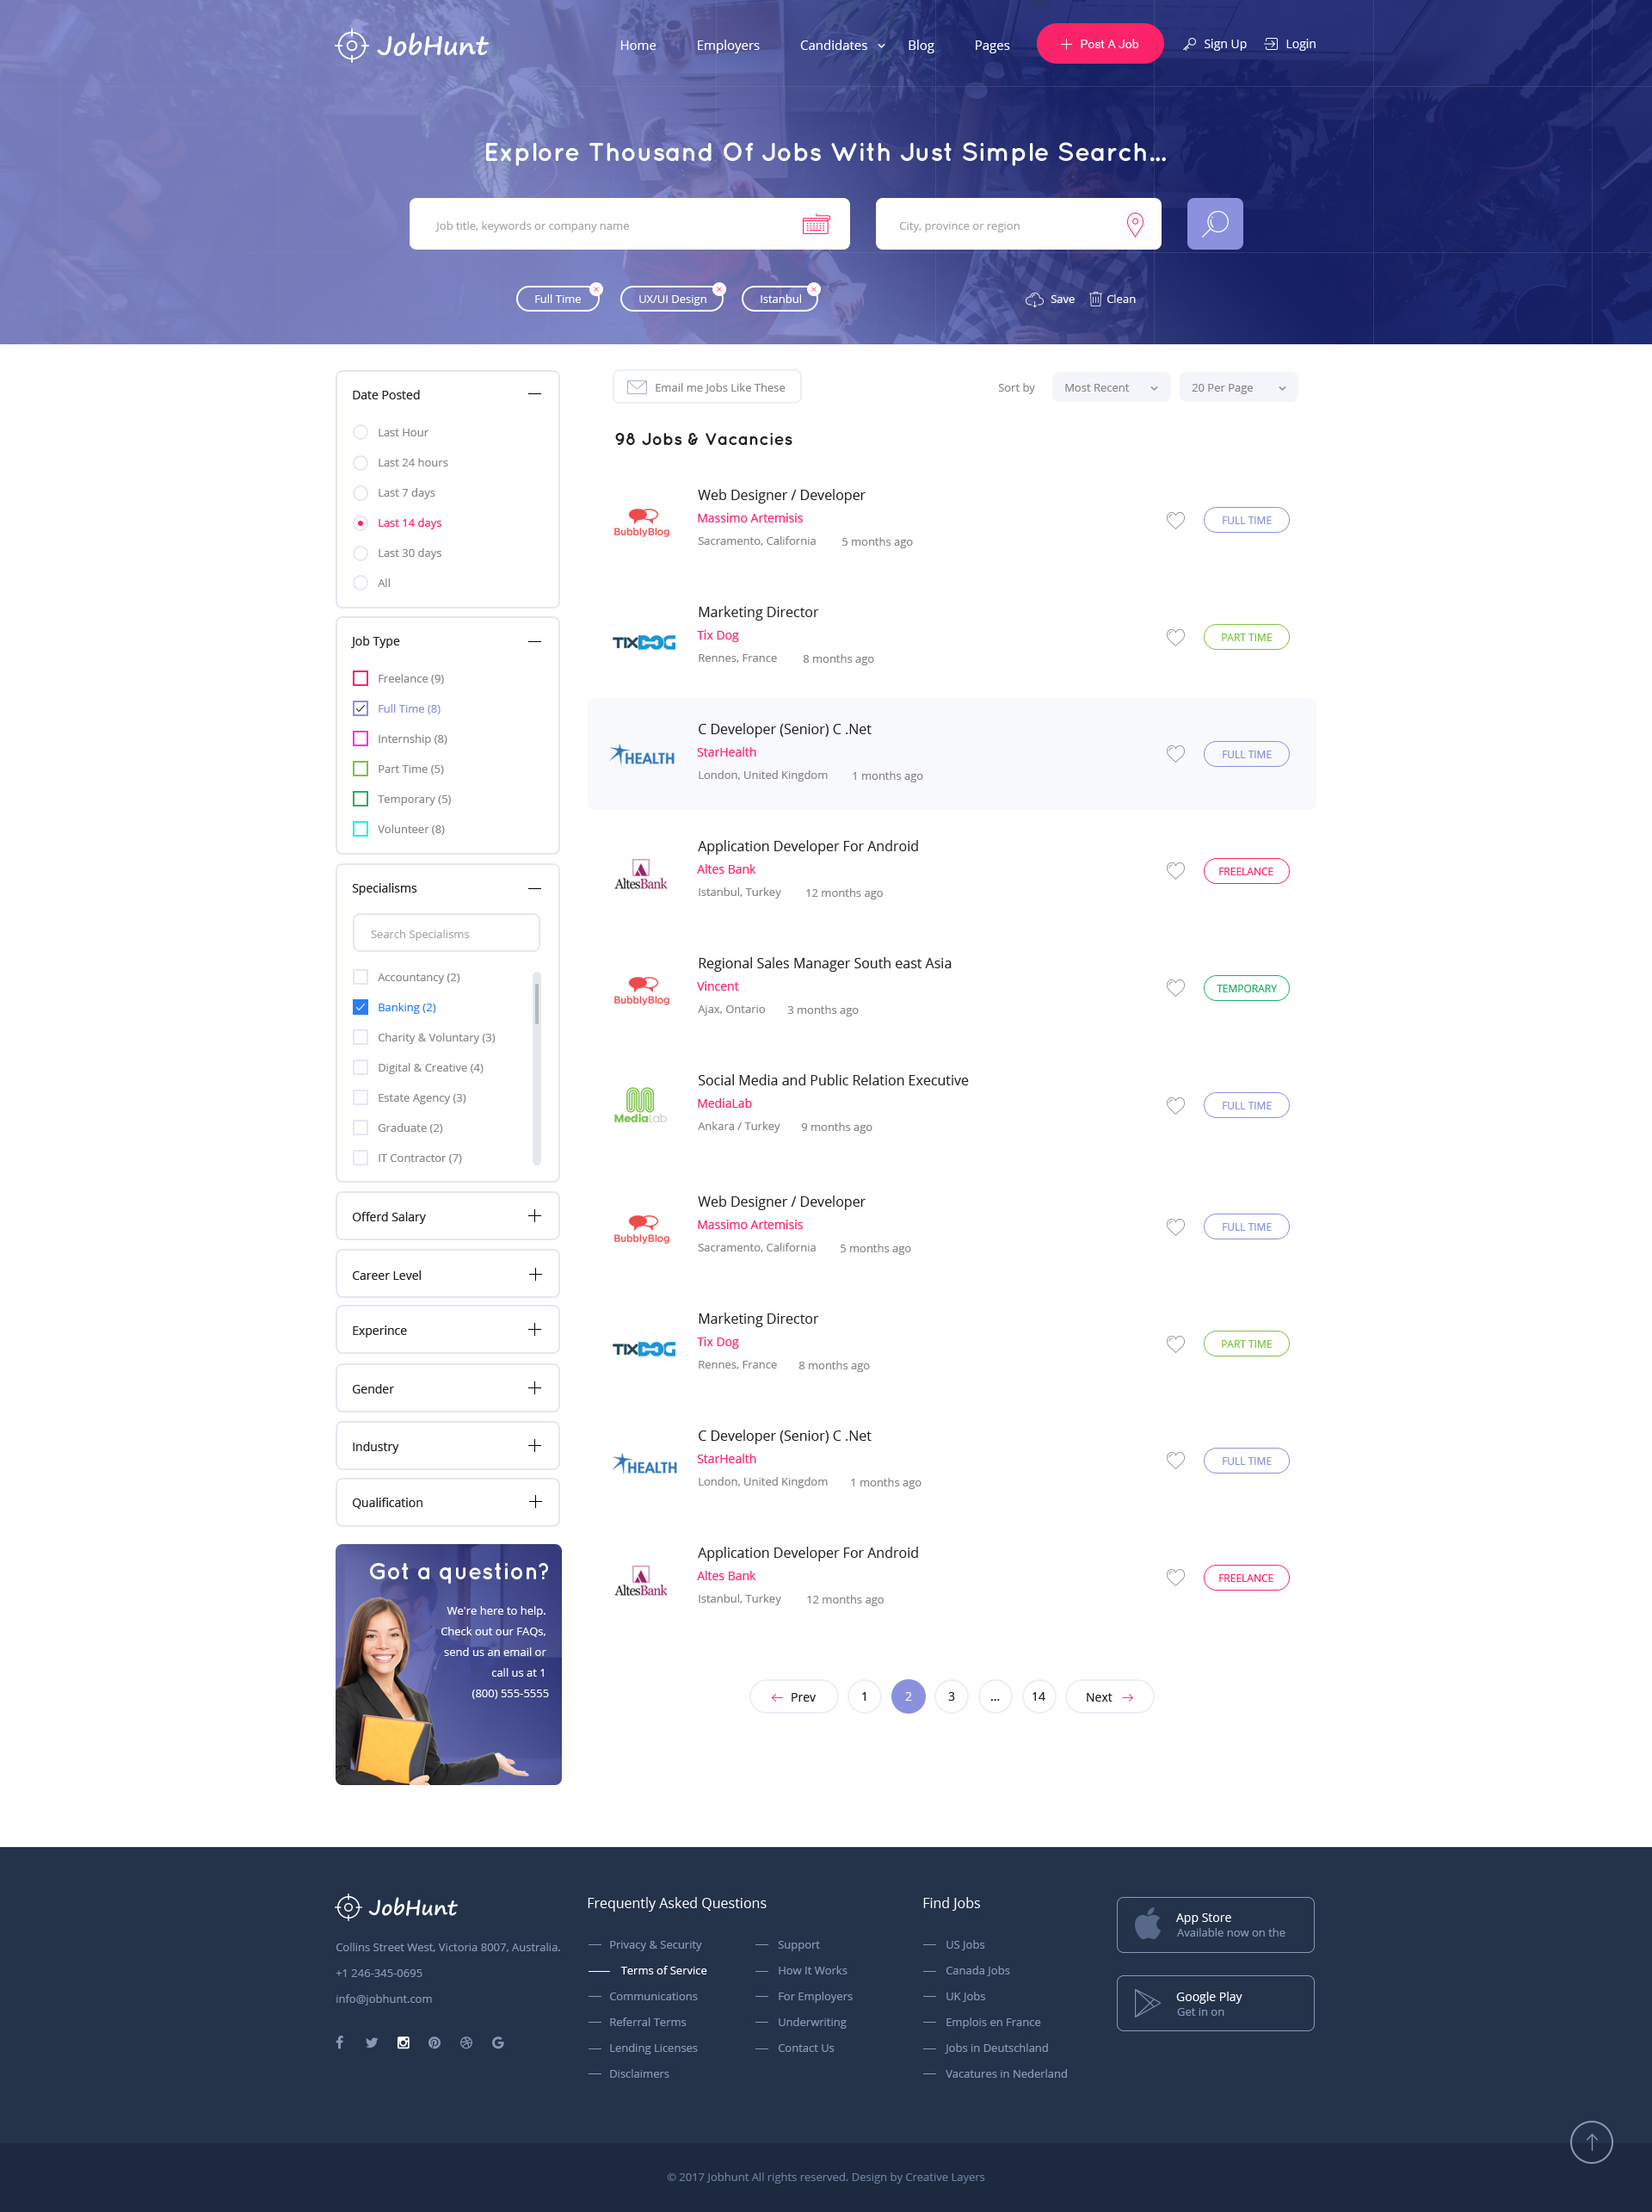1652x2212 pixels.
Task: Click the Twitter icon in footer
Action: pyautogui.click(x=371, y=2043)
